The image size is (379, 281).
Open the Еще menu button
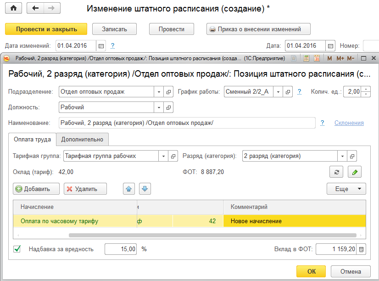346,189
